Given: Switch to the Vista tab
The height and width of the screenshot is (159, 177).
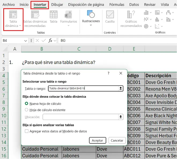Looking at the screenshot, I should point(165,5).
